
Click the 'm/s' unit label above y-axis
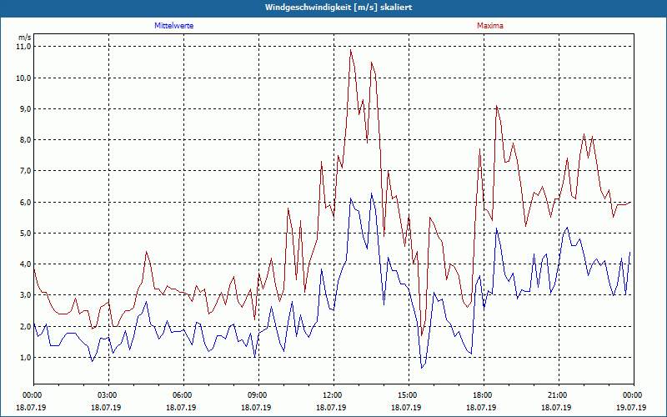25,38
